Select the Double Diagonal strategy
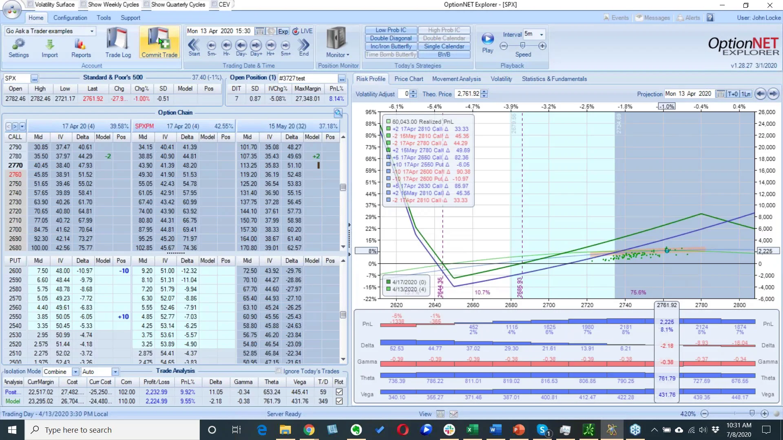Screen dimensions: 783x440 pyautogui.click(x=391, y=38)
